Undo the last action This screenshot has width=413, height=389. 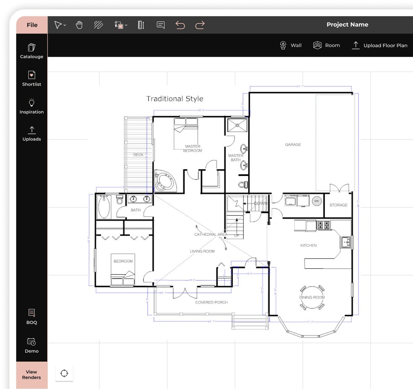click(x=180, y=25)
